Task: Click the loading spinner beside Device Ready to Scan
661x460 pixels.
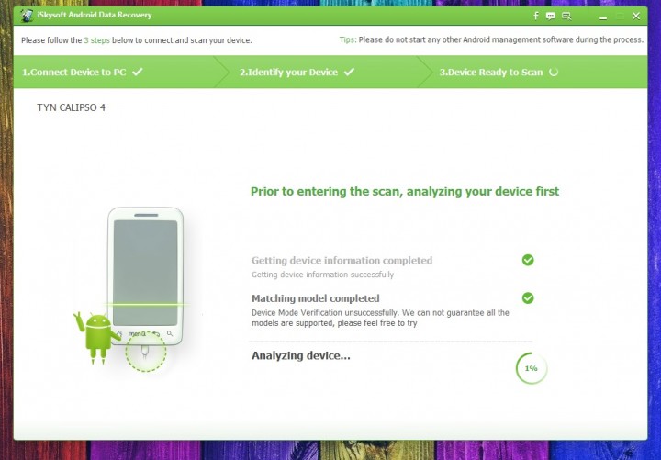Action: [x=554, y=73]
